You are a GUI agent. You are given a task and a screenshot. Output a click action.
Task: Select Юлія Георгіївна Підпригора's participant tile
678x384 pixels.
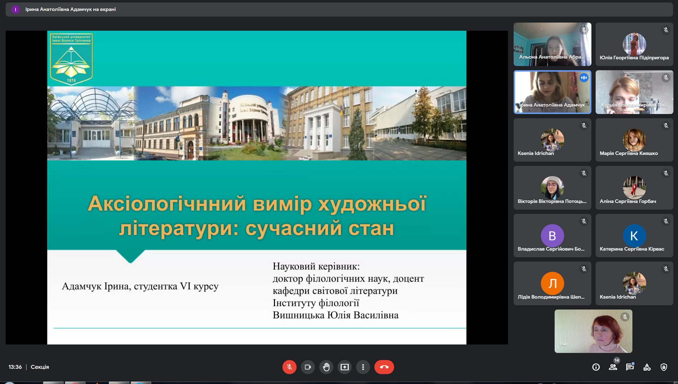click(634, 44)
